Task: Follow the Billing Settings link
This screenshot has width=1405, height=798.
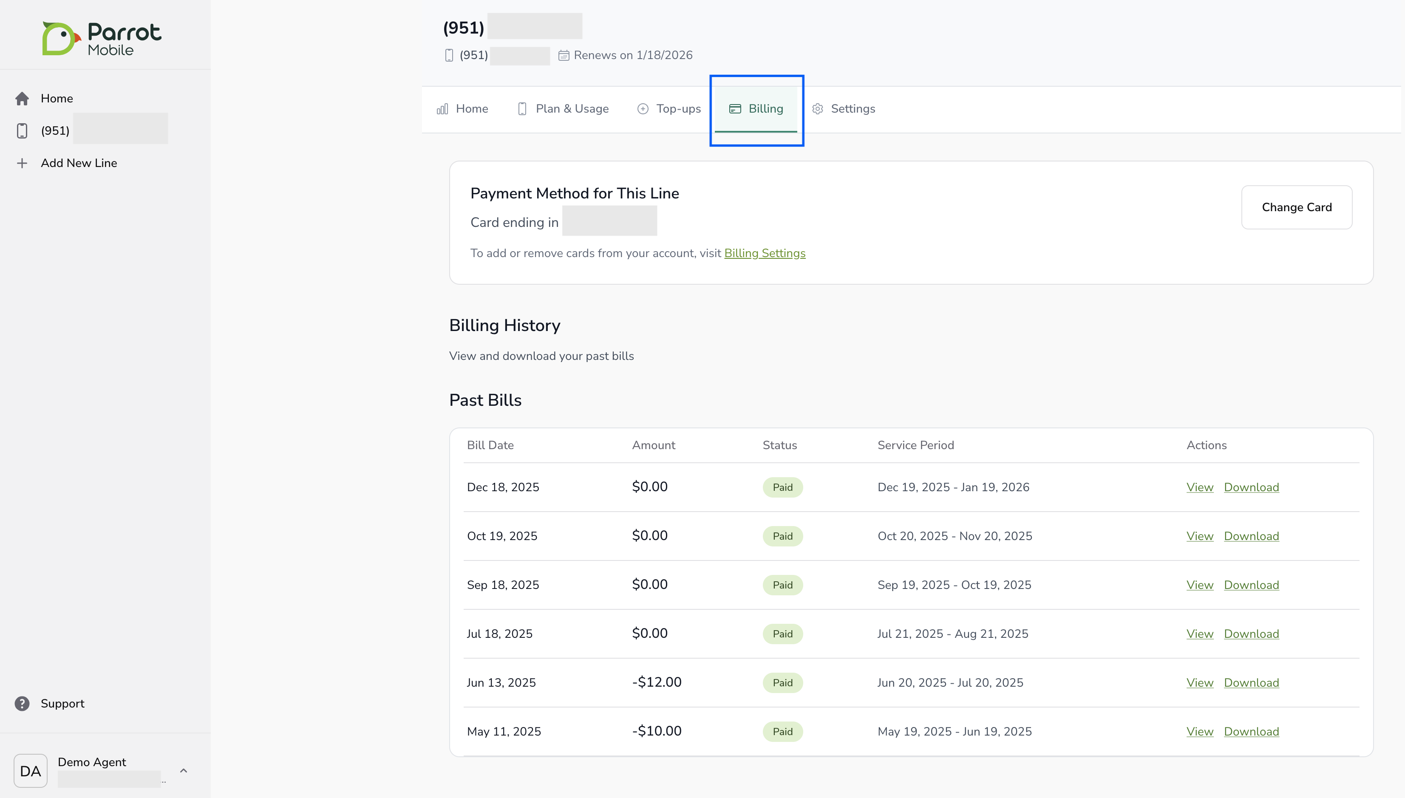Action: click(x=765, y=254)
